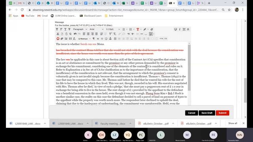
Task: Expand options for Faculty meeting...docx download
Action: click(130, 123)
